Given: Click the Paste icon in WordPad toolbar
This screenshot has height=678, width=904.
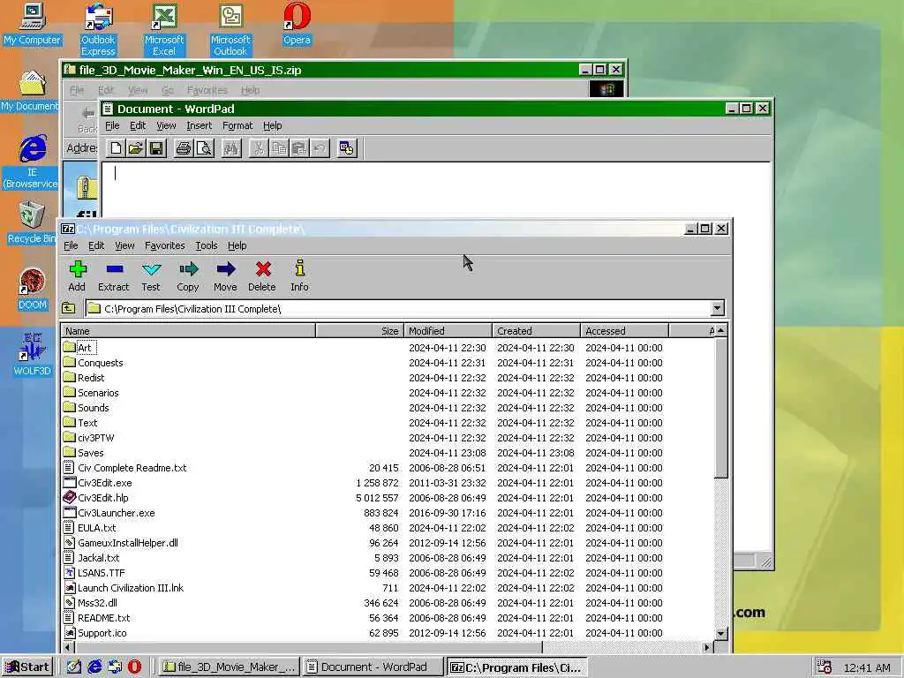Looking at the screenshot, I should tap(298, 148).
